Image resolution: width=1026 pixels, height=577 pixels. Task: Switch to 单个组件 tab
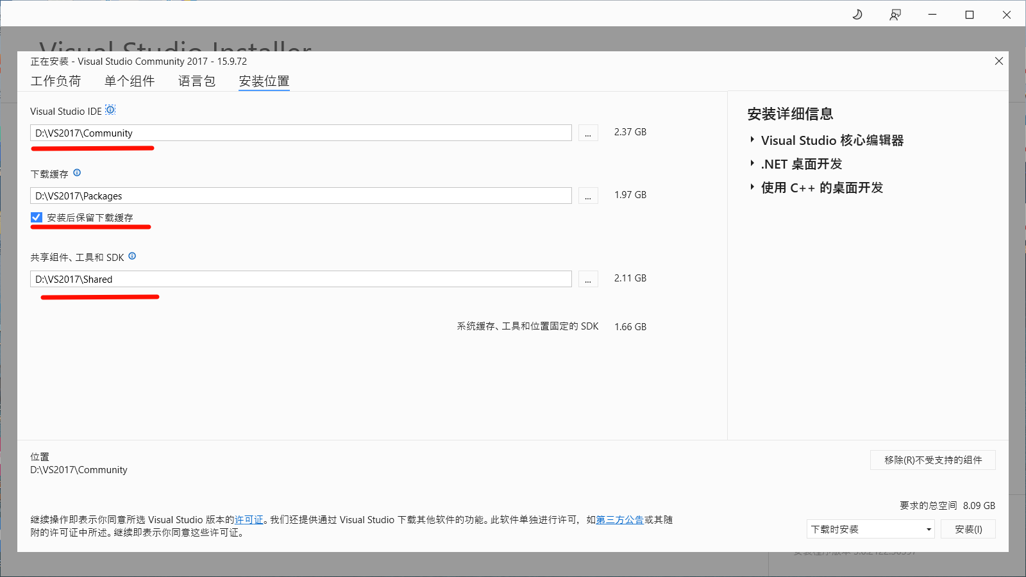tap(130, 81)
